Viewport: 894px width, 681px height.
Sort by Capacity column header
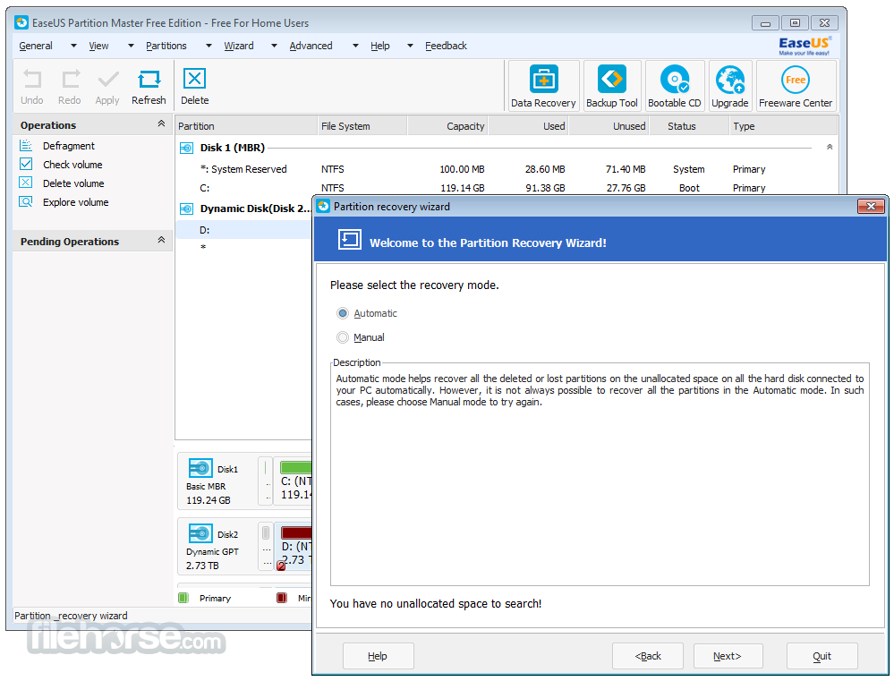(x=448, y=126)
